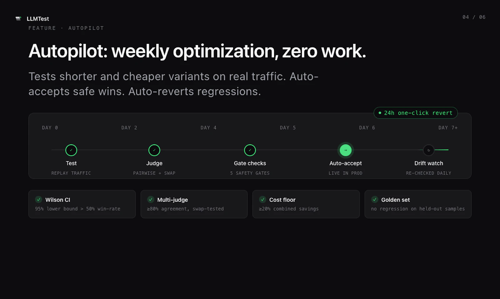Click the DAY 0 label

click(x=50, y=128)
